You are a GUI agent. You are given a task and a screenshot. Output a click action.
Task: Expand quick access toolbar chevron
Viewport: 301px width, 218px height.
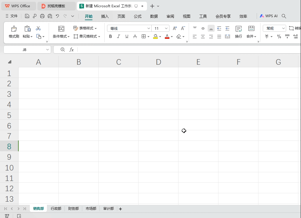73,16
